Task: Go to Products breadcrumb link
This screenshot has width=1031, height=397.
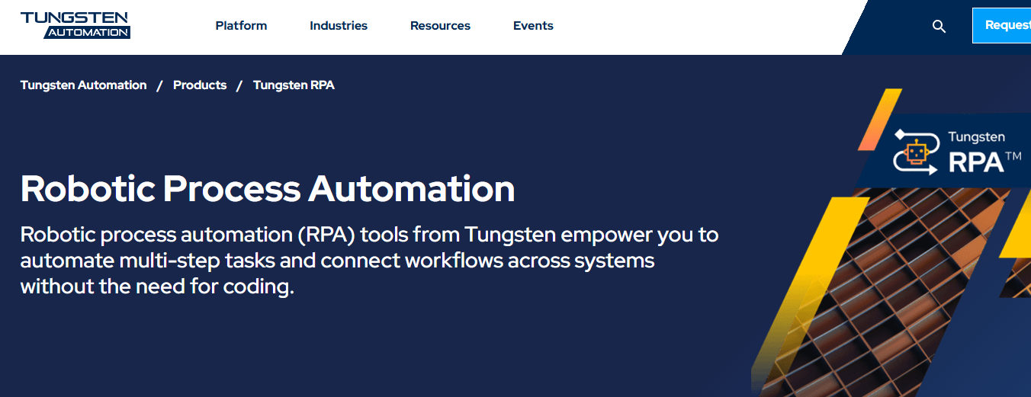Action: (200, 85)
